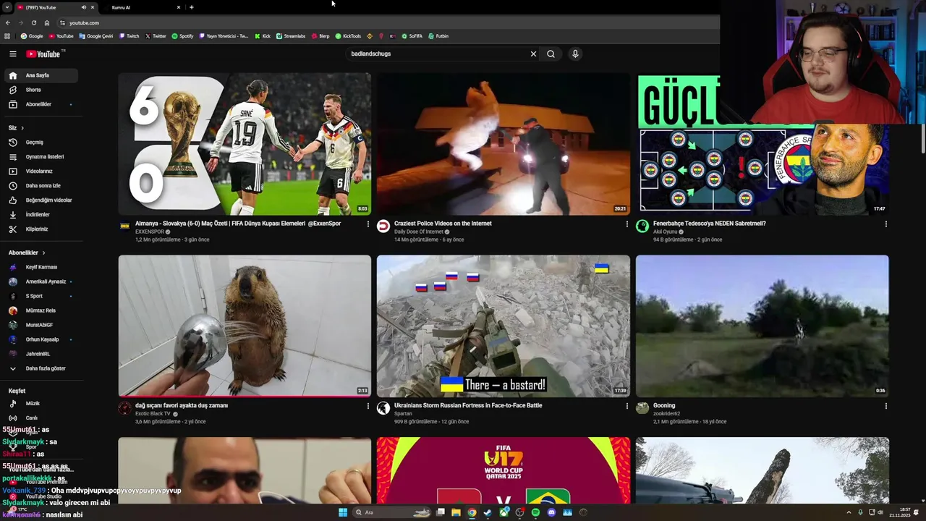Image resolution: width=926 pixels, height=521 pixels.
Task: Open S Sport subscription channel
Action: (x=41, y=296)
